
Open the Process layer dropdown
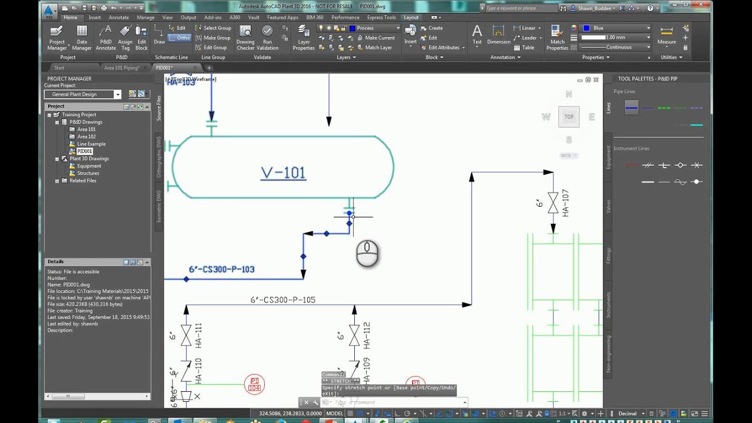coord(398,28)
